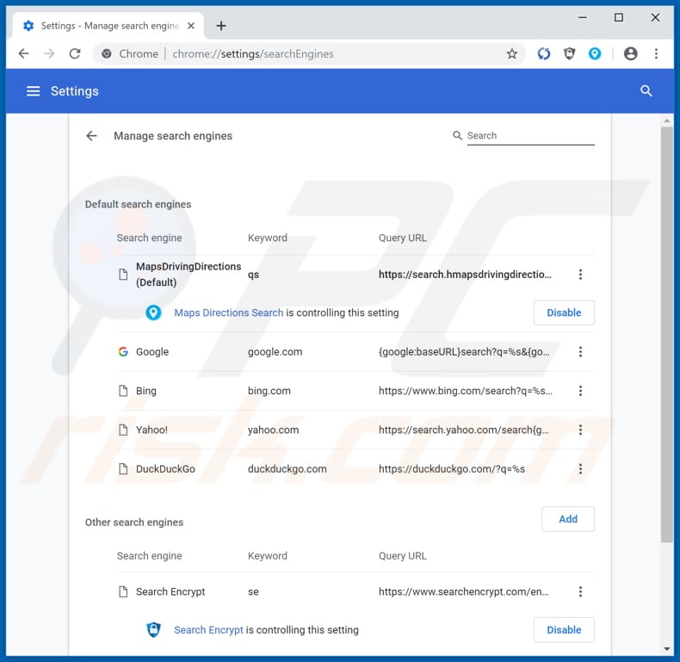The image size is (680, 662).
Task: Open Settings hamburger menu
Action: point(33,91)
